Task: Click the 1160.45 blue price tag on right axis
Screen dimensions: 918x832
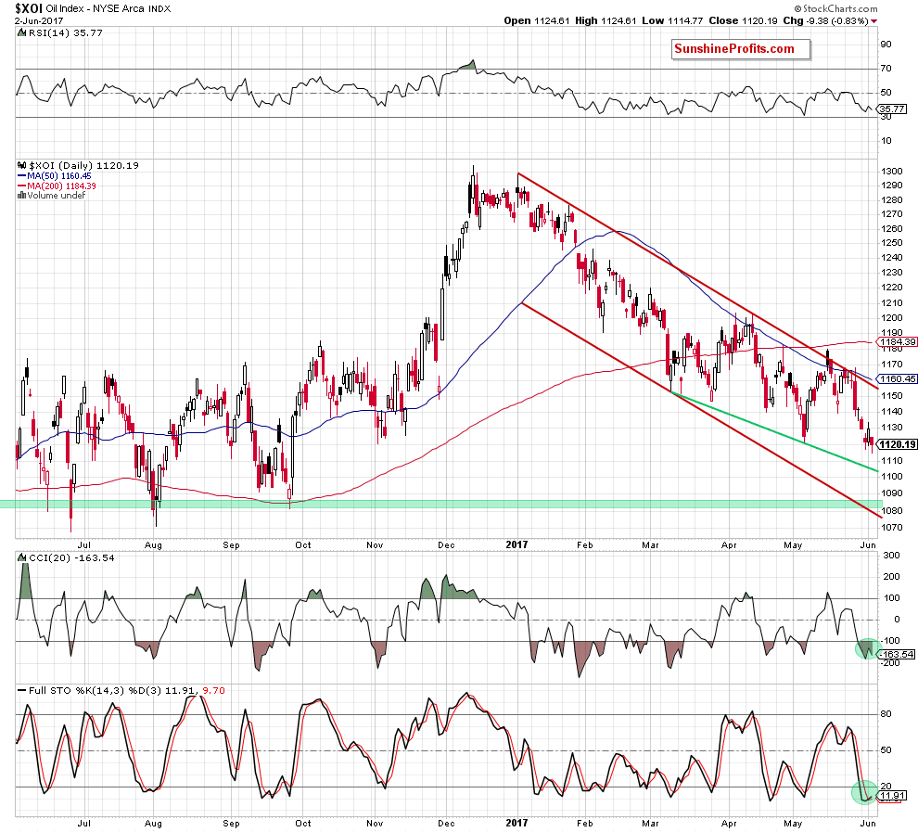Action: click(897, 379)
